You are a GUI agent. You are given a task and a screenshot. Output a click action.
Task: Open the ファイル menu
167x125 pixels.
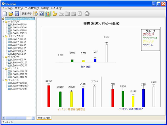(7, 8)
